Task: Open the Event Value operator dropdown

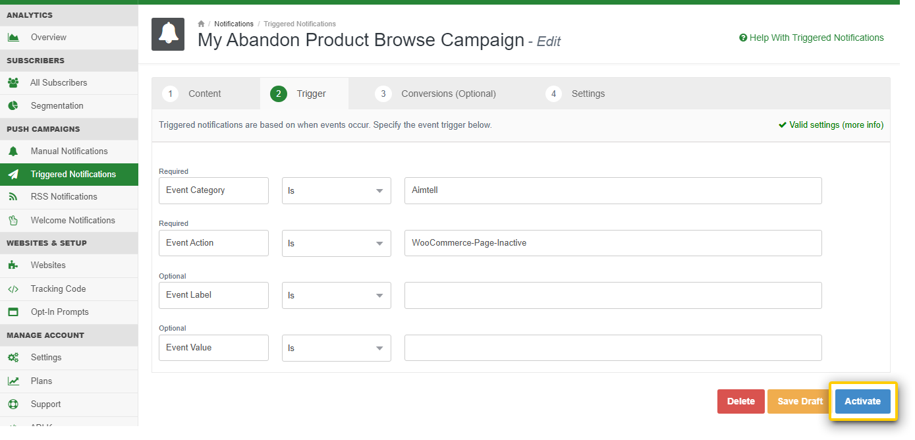Action: pyautogui.click(x=336, y=348)
